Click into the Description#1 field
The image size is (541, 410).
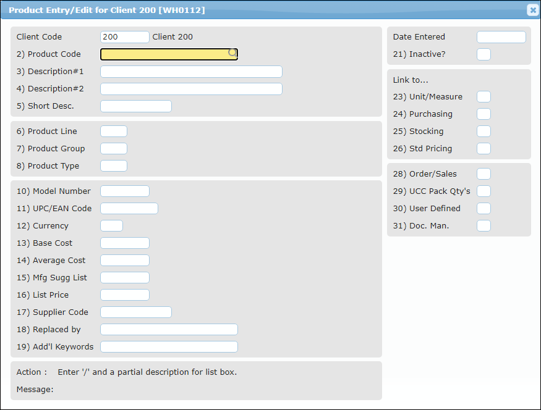click(x=191, y=72)
